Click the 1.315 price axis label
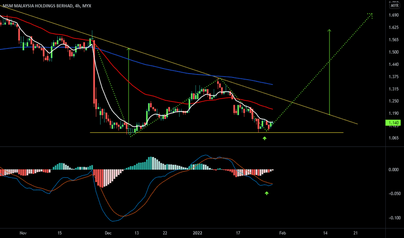Screen dimensions: 404x238 pyautogui.click(x=394, y=89)
